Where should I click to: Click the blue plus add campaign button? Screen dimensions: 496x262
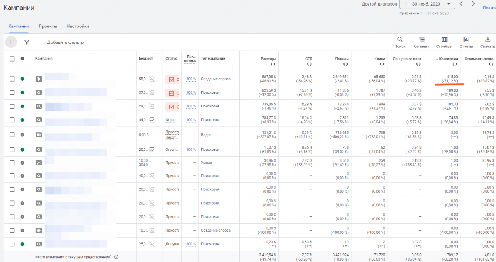point(11,42)
